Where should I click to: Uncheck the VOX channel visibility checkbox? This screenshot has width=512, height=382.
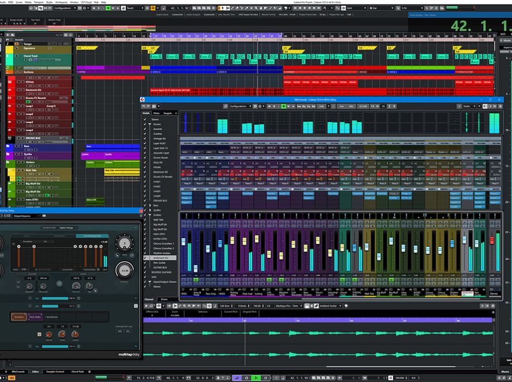tap(145, 277)
